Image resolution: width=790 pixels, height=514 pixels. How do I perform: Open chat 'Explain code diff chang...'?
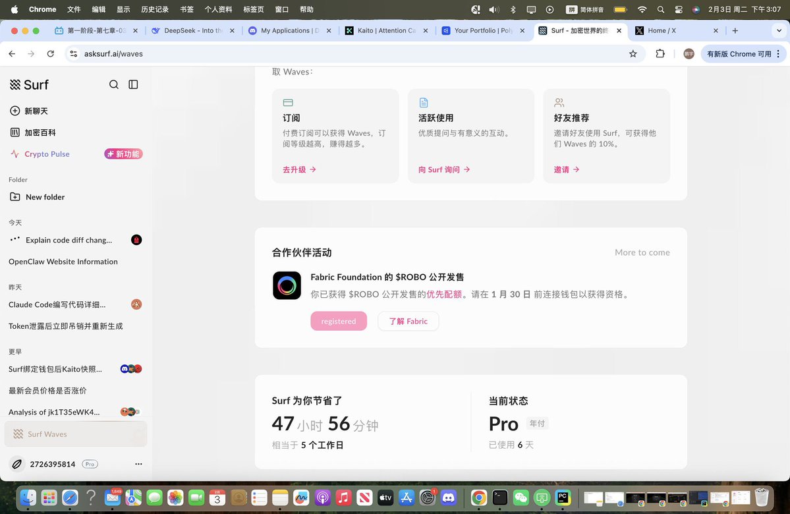tap(76, 240)
